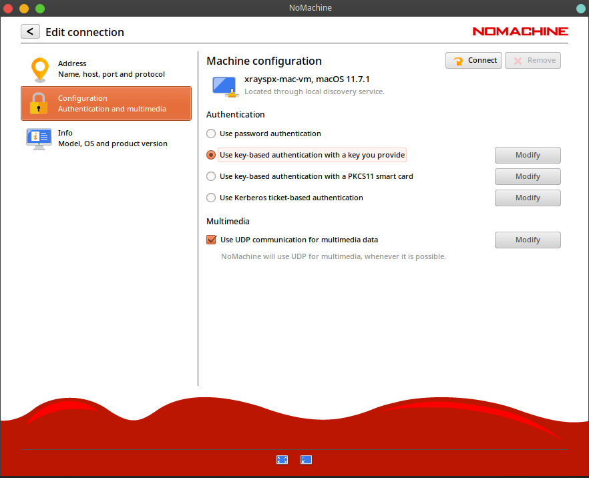Click the shrink-window icon at the bottom
The width and height of the screenshot is (589, 478).
pyautogui.click(x=306, y=459)
